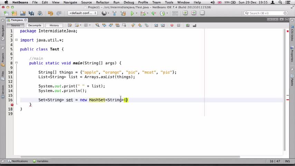295x166 pixels.
Task: Click the toolbar Search field
Action: coord(266,13)
